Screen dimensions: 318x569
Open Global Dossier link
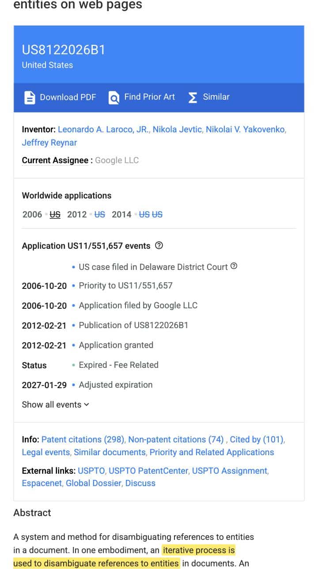point(93,483)
